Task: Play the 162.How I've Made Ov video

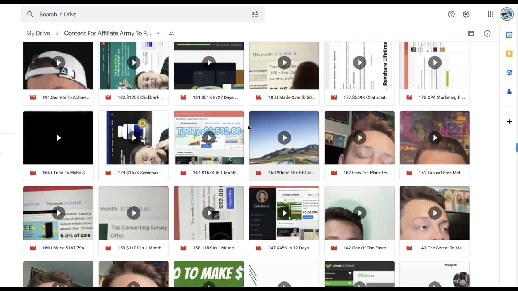Action: (x=359, y=138)
